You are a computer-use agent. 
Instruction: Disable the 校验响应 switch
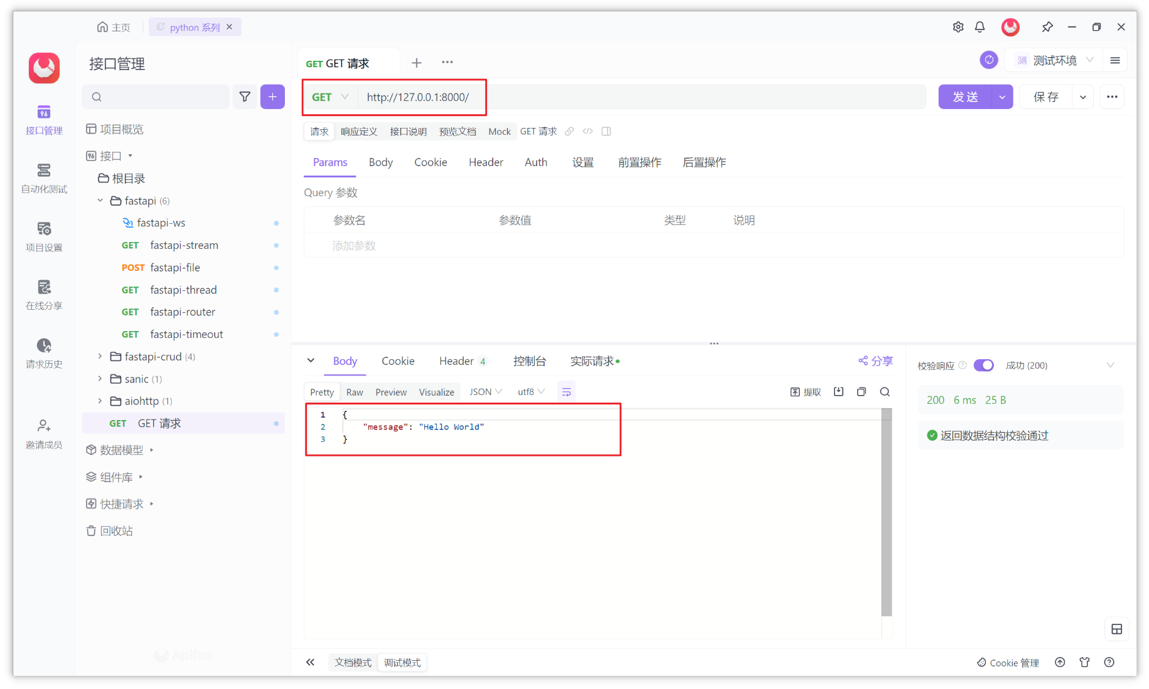point(983,365)
